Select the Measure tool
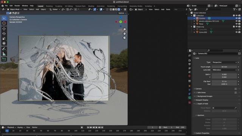Image resolution: width=242 pixels, height=136 pixels. (4, 54)
